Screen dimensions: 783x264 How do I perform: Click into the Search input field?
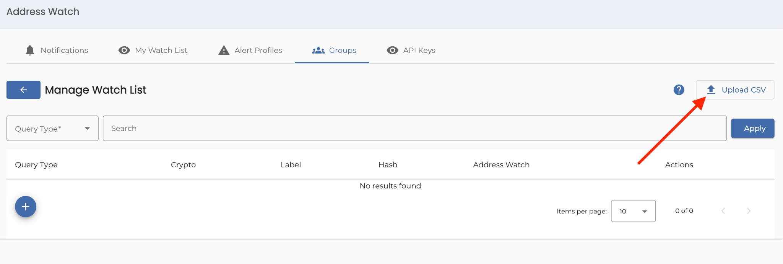414,129
